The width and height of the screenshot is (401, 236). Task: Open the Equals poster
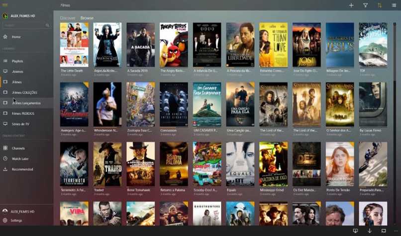point(240,164)
